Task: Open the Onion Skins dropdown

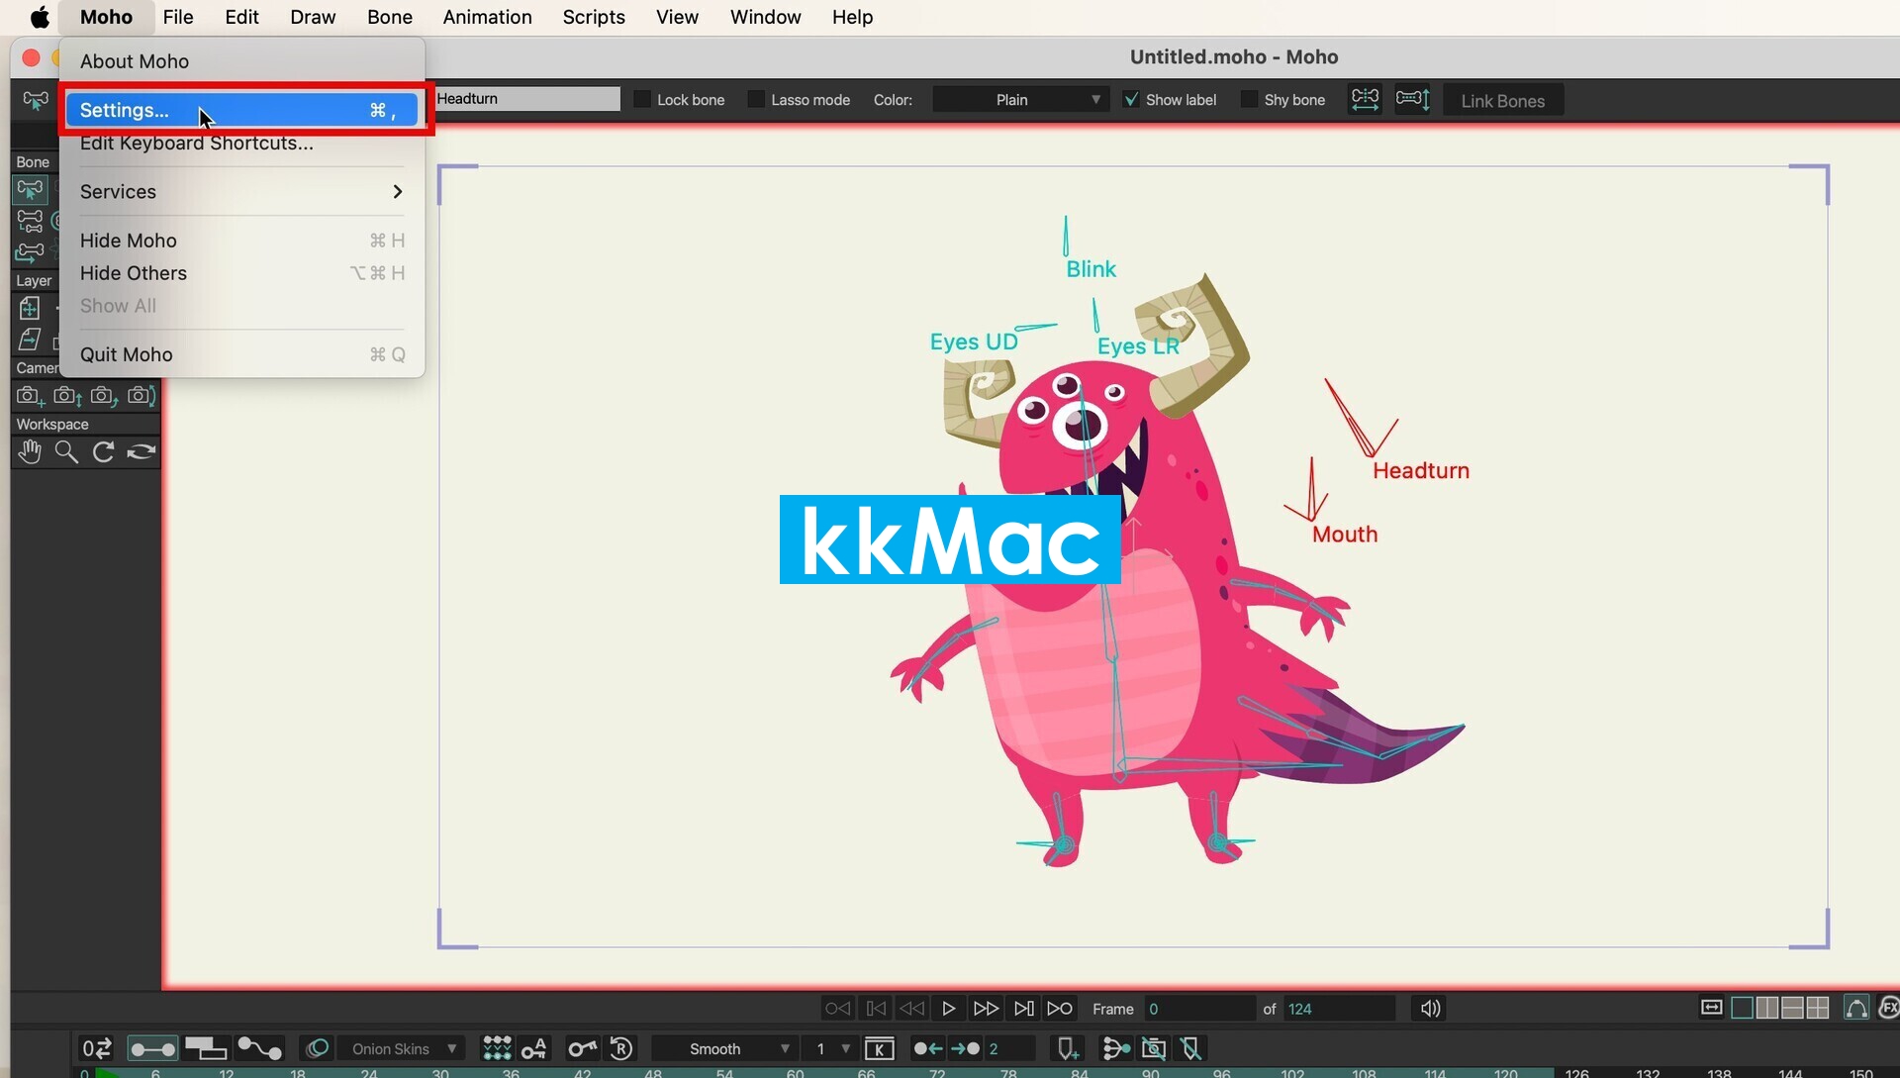Action: click(403, 1048)
